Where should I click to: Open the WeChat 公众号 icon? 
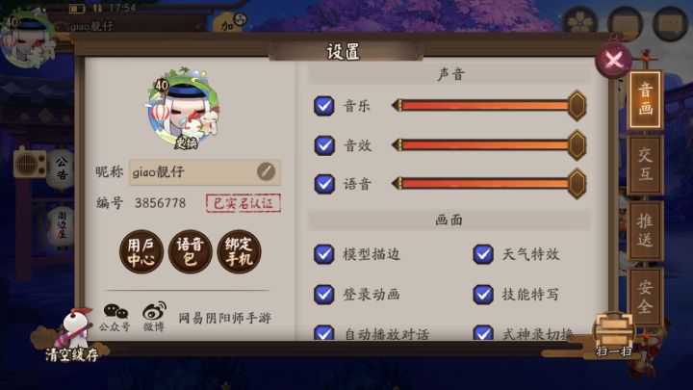click(x=115, y=317)
